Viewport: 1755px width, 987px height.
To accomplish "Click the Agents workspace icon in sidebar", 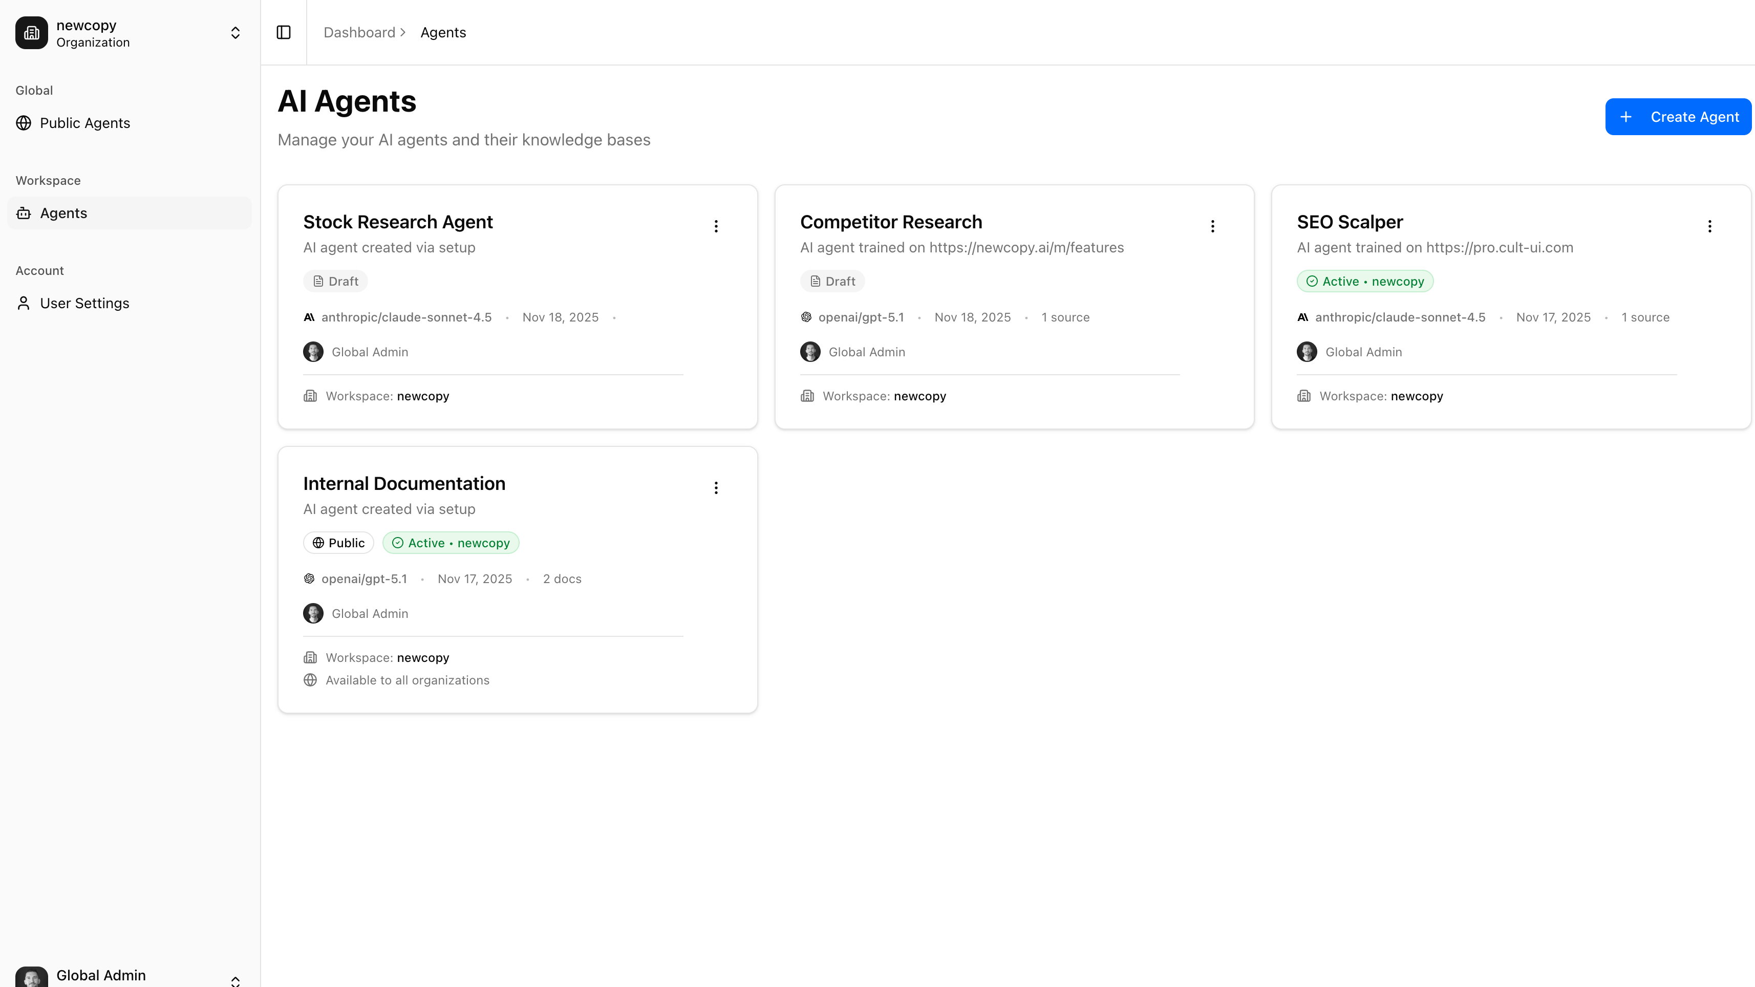I will tap(23, 213).
